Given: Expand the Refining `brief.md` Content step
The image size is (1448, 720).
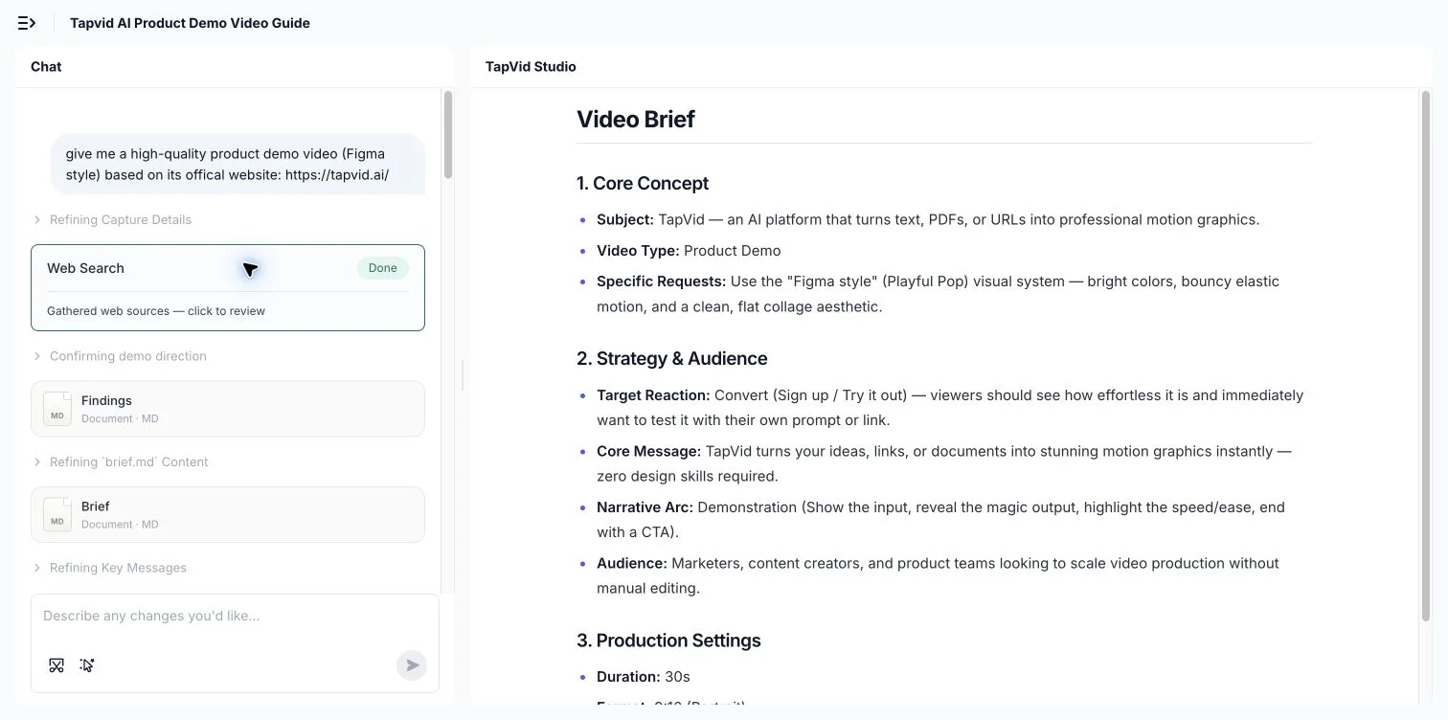Looking at the screenshot, I should (121, 461).
